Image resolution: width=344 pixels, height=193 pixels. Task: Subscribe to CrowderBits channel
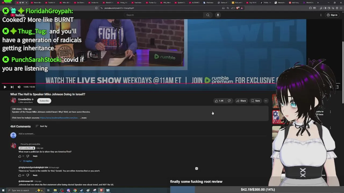(x=44, y=101)
